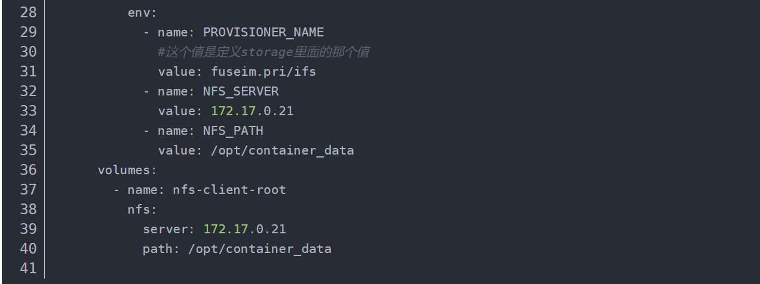
Task: Click /opt/container_data value on line 35
Action: (x=282, y=150)
